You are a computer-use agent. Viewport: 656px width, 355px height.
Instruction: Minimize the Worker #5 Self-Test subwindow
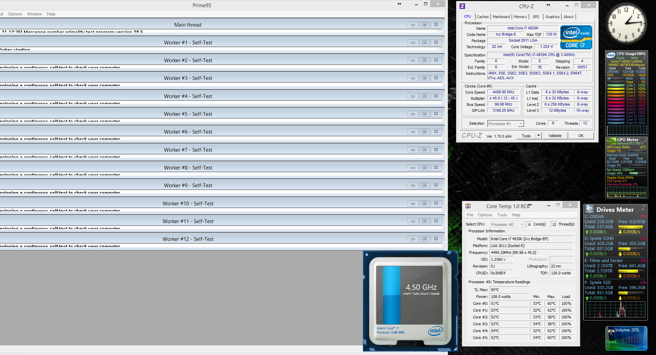413,114
